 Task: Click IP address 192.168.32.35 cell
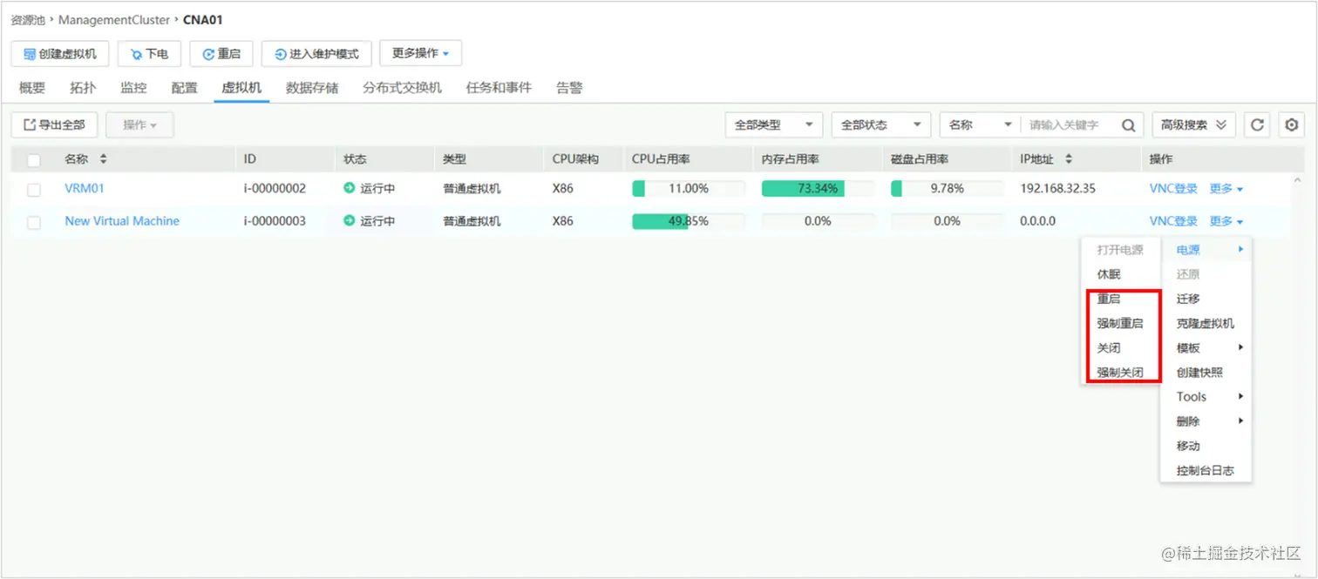[x=1057, y=188]
